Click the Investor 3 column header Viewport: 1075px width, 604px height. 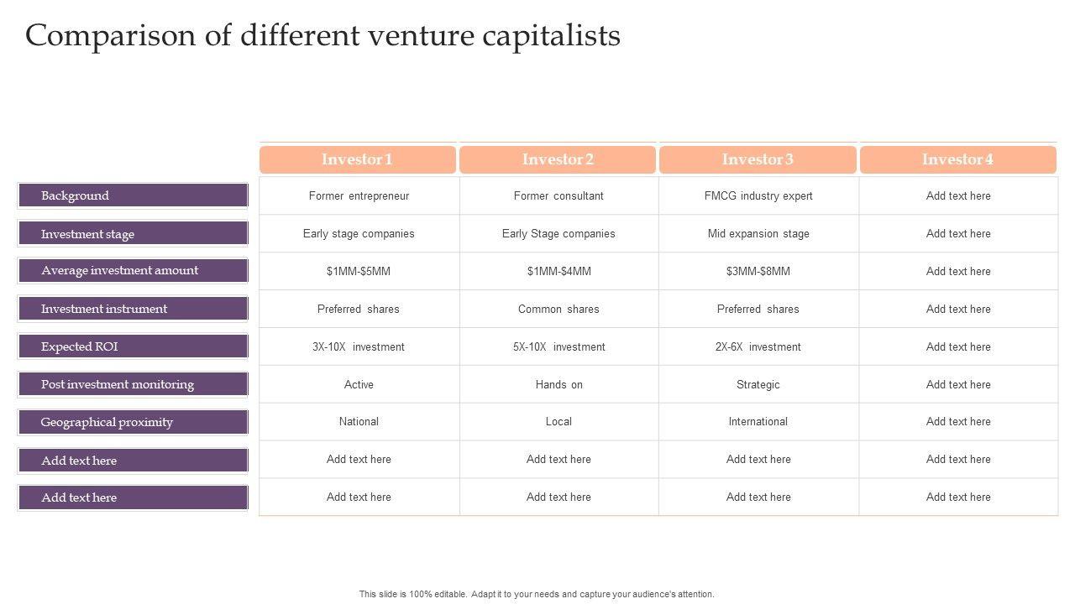coord(758,159)
